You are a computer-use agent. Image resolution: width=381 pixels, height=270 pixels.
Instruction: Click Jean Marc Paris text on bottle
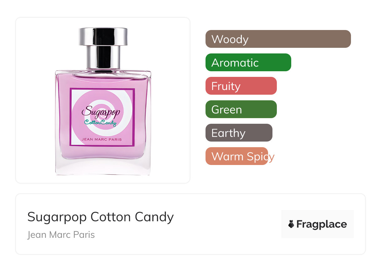tap(102, 139)
